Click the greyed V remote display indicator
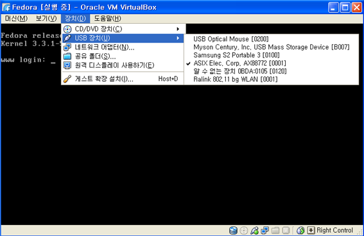 [x=286, y=230]
